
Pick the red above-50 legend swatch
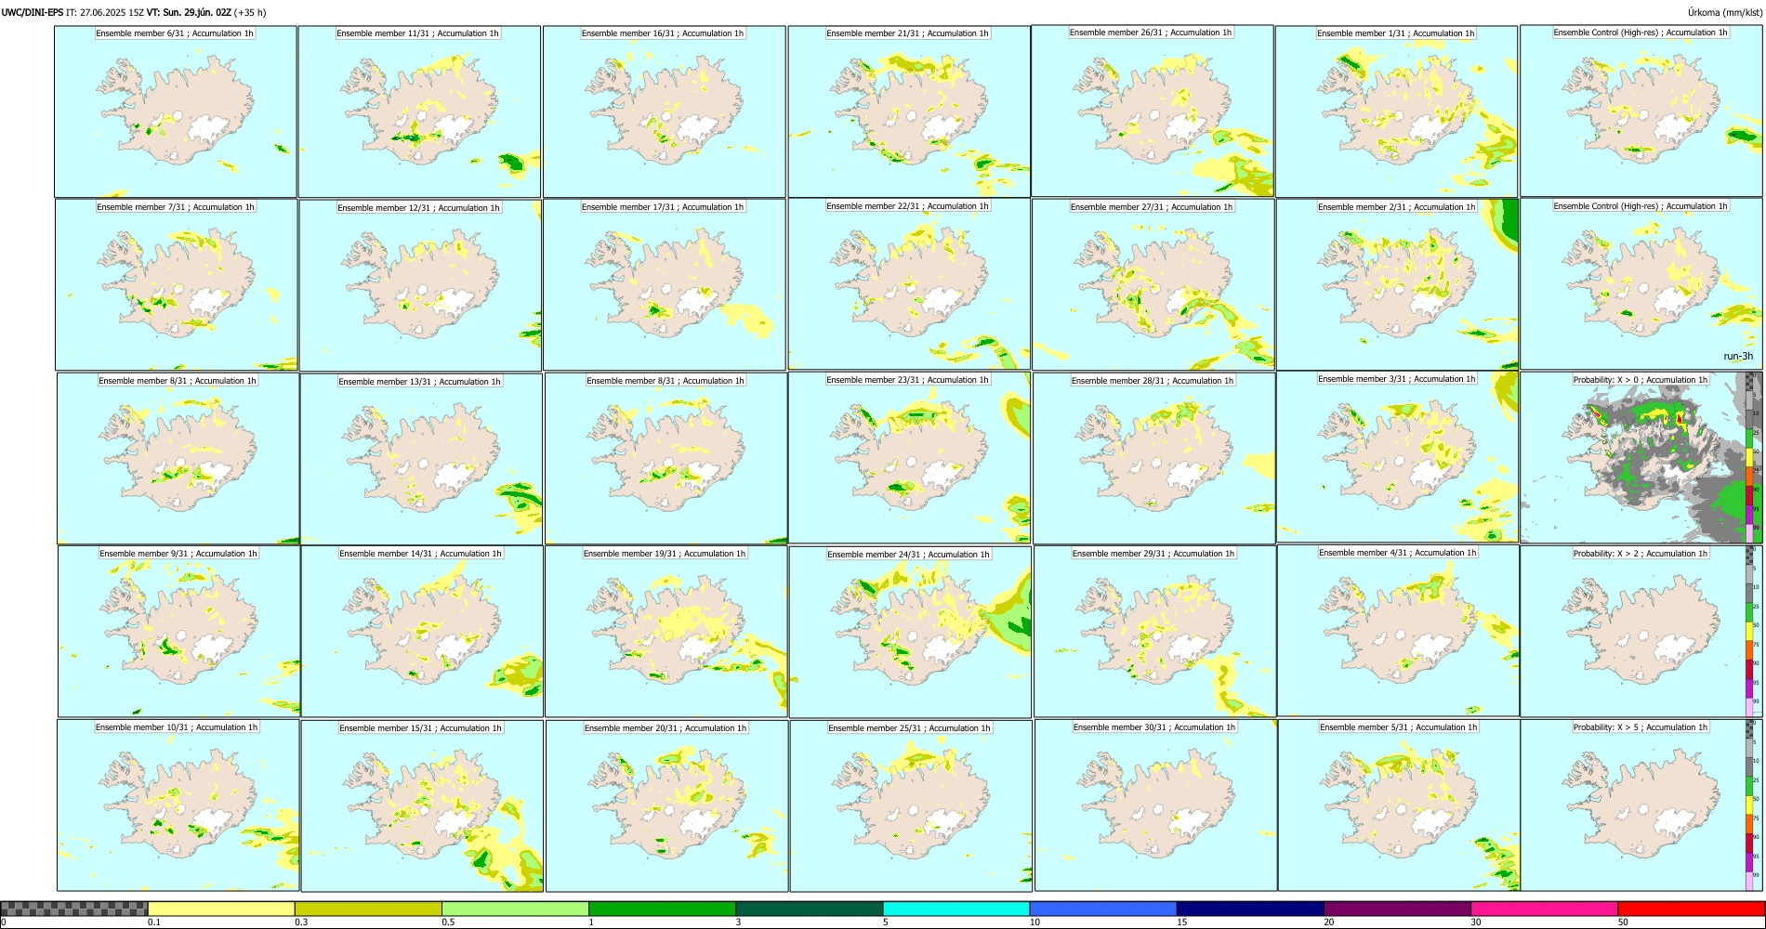point(1691,909)
